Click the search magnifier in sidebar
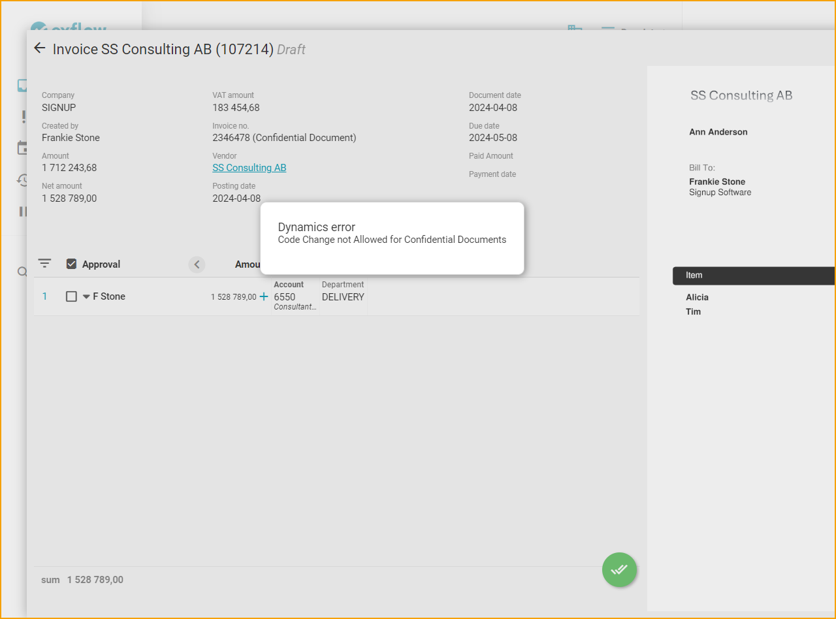This screenshot has height=619, width=836. [x=22, y=272]
